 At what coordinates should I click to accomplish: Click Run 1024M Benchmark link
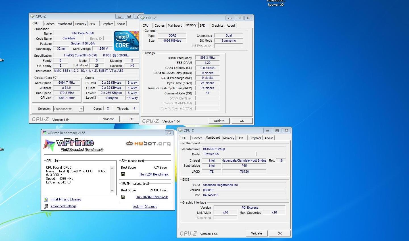(x=152, y=197)
